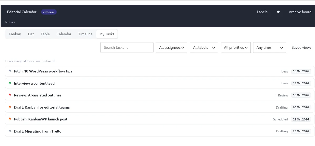Open the Any time date filter
315x146 pixels.
tap(269, 47)
